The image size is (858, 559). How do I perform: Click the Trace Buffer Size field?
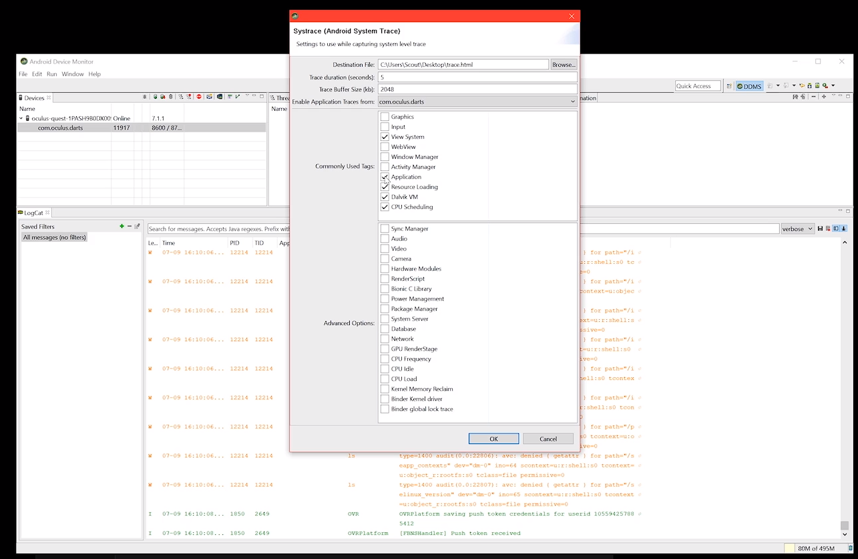pos(477,89)
